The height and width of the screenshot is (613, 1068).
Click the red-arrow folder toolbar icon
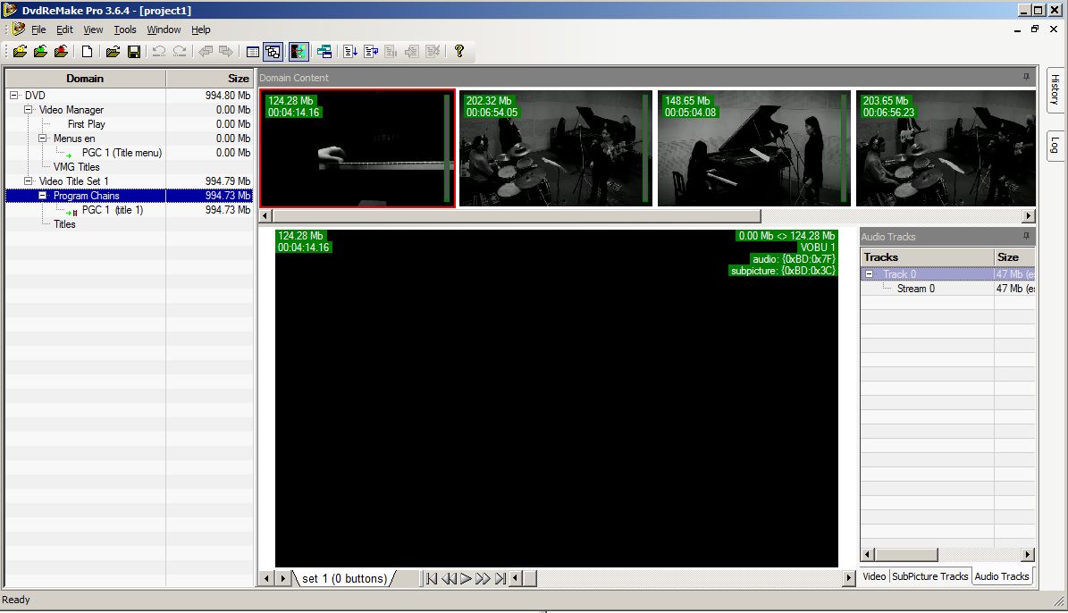click(x=62, y=51)
